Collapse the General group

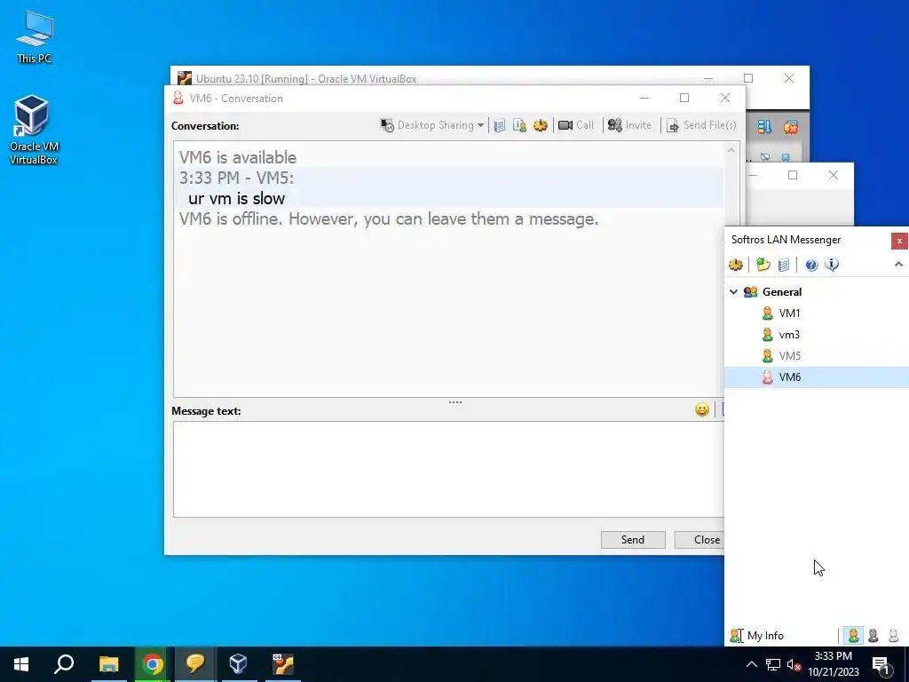733,291
